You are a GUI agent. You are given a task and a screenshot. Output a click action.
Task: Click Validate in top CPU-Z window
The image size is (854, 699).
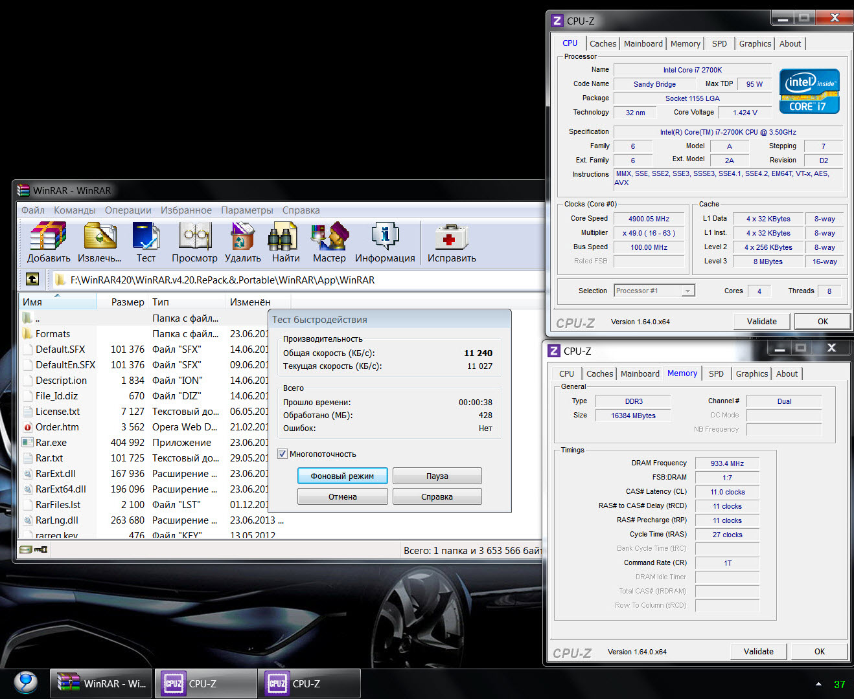(762, 321)
